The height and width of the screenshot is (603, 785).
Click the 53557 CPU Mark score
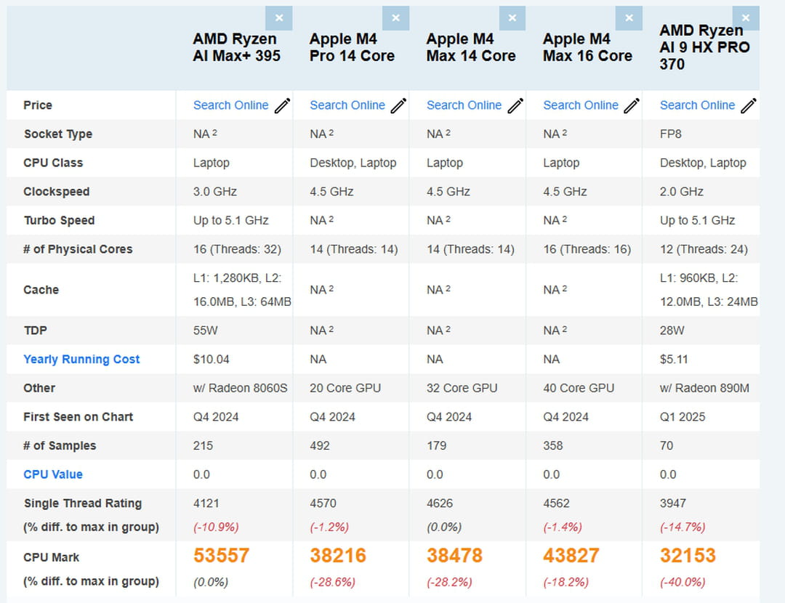221,556
